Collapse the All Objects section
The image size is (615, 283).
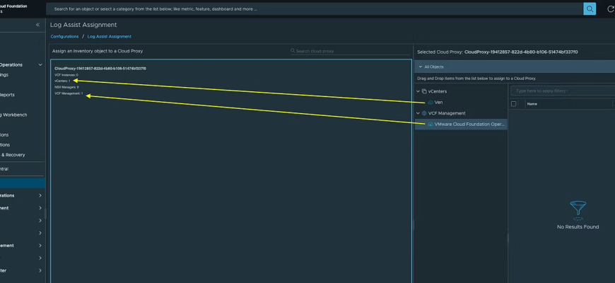click(x=420, y=67)
